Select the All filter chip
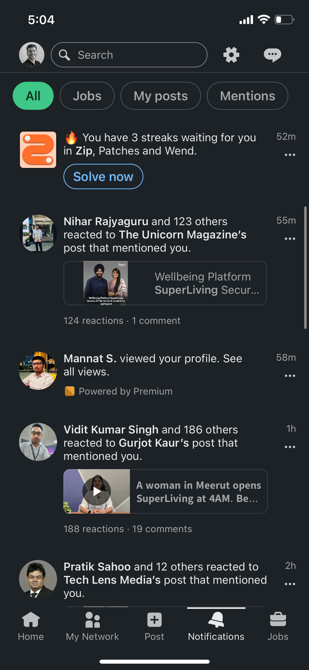 [33, 96]
